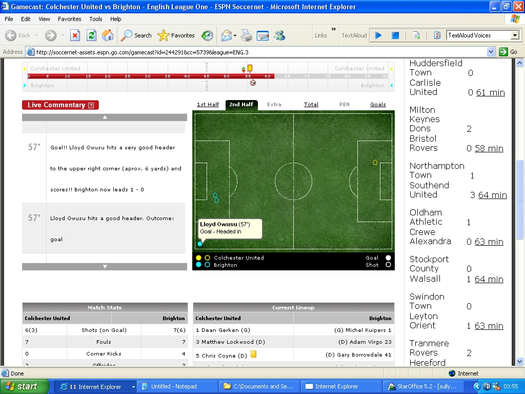Click the Edit page toolbar icon
This screenshot has width=525, height=394.
(x=263, y=35)
